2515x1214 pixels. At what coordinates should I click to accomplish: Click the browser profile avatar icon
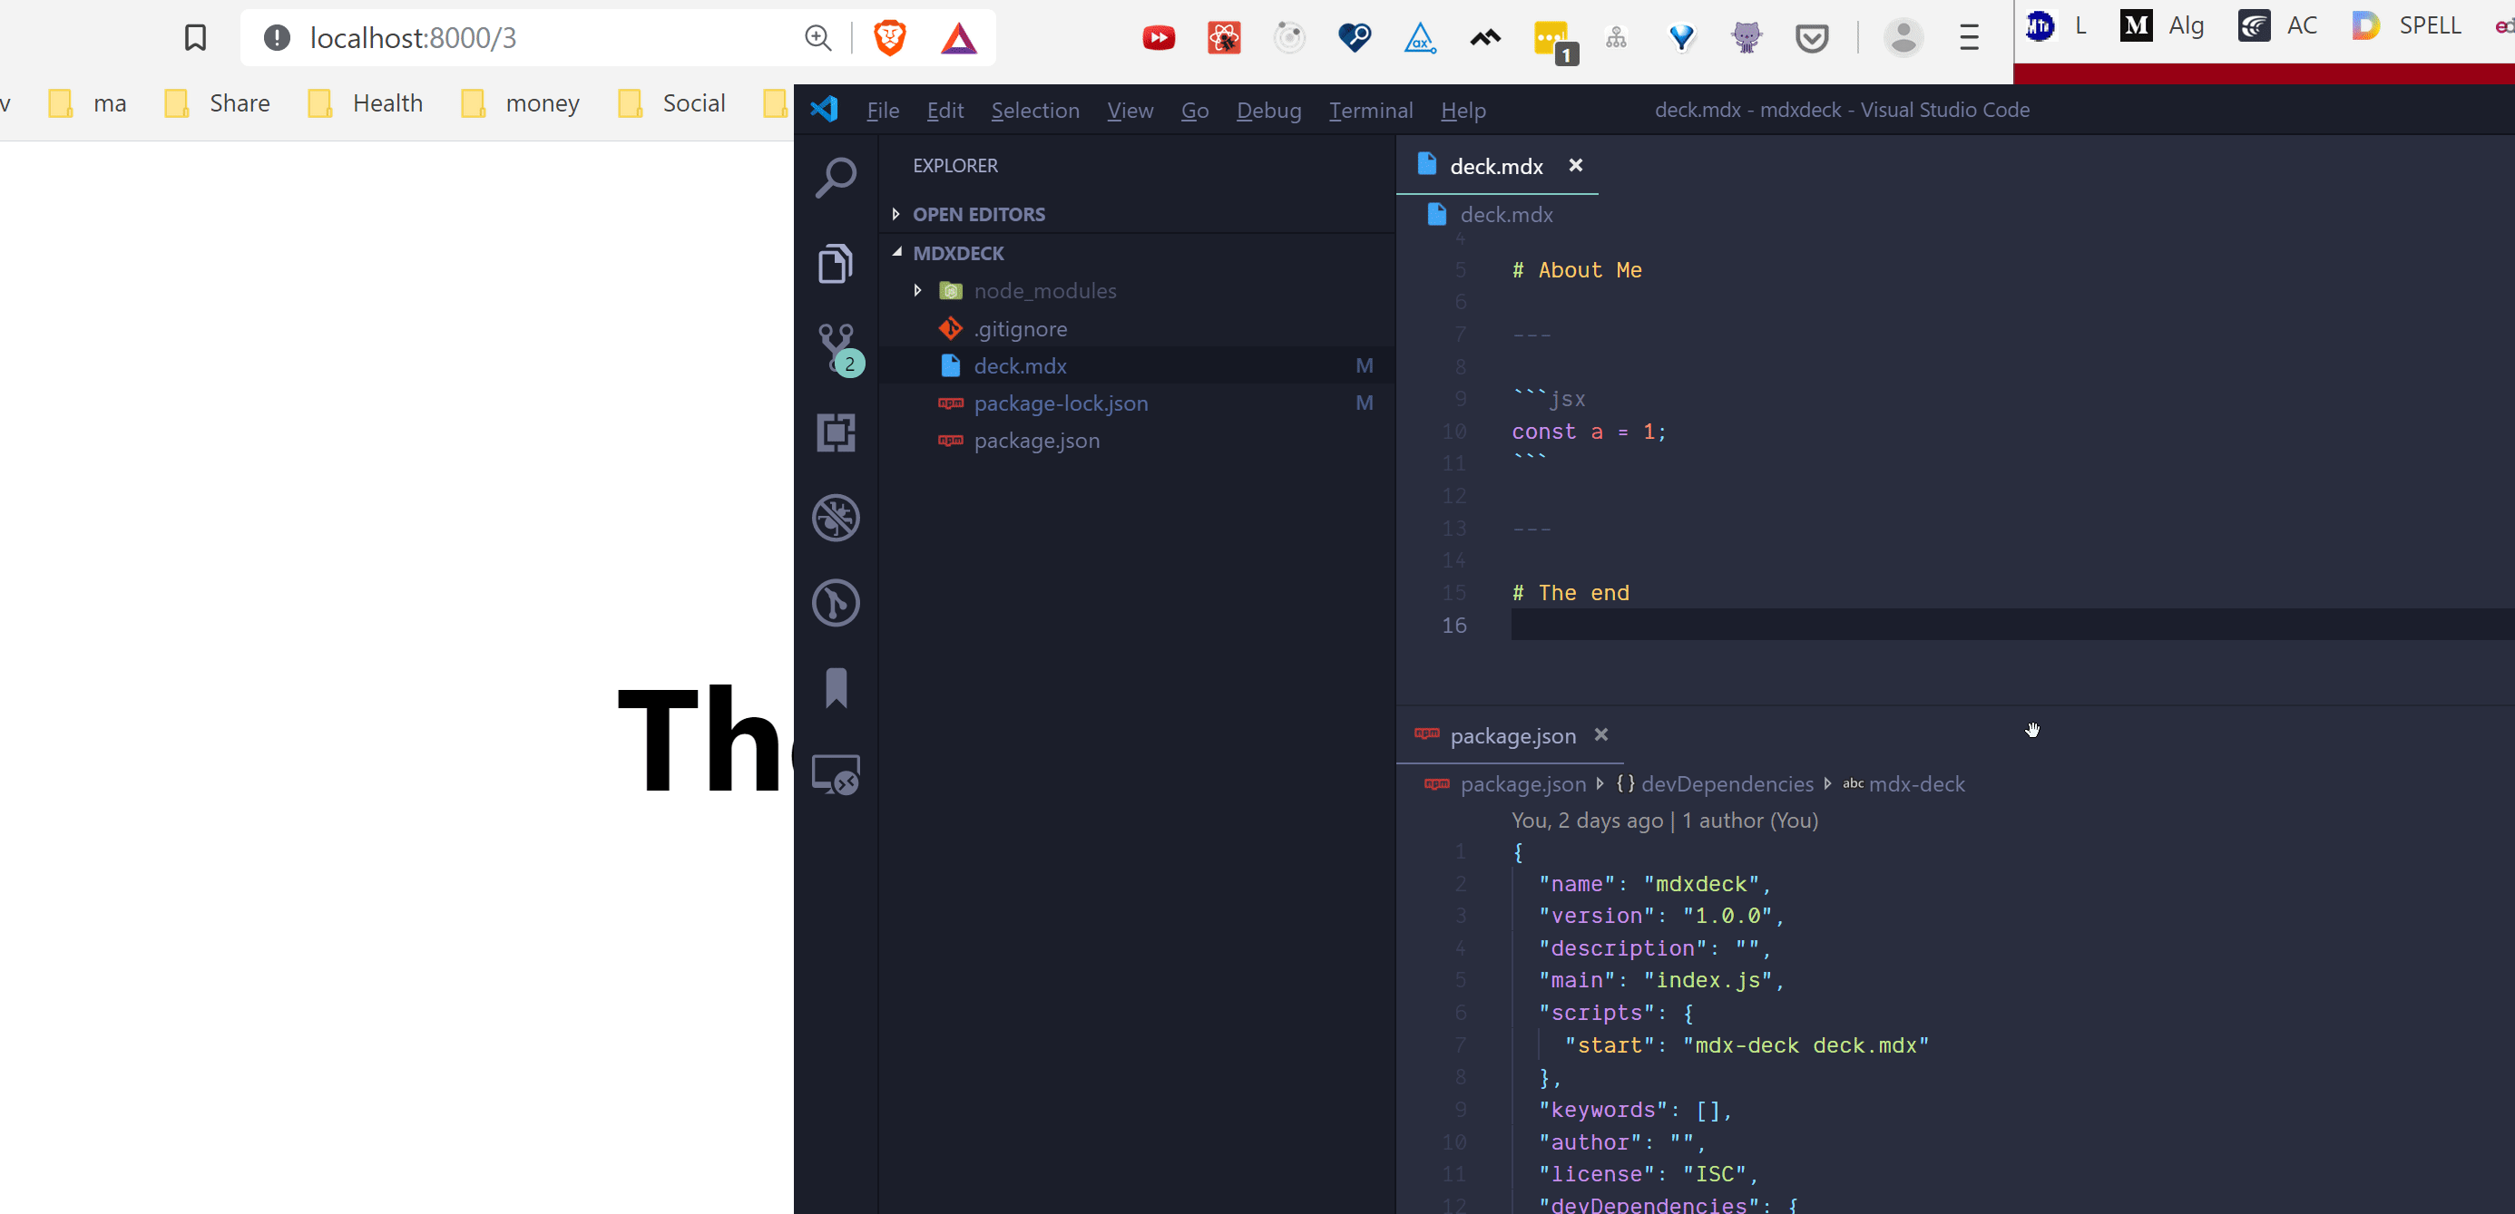pyautogui.click(x=1903, y=38)
